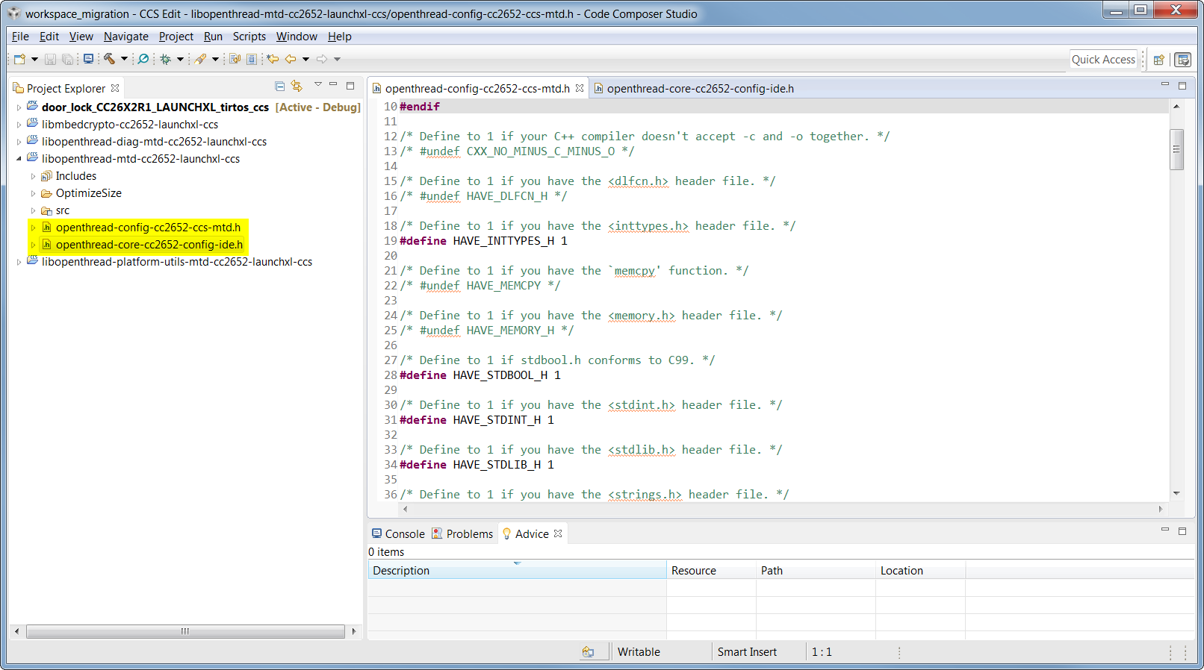
Task: Open the Navigate menu
Action: coord(125,37)
